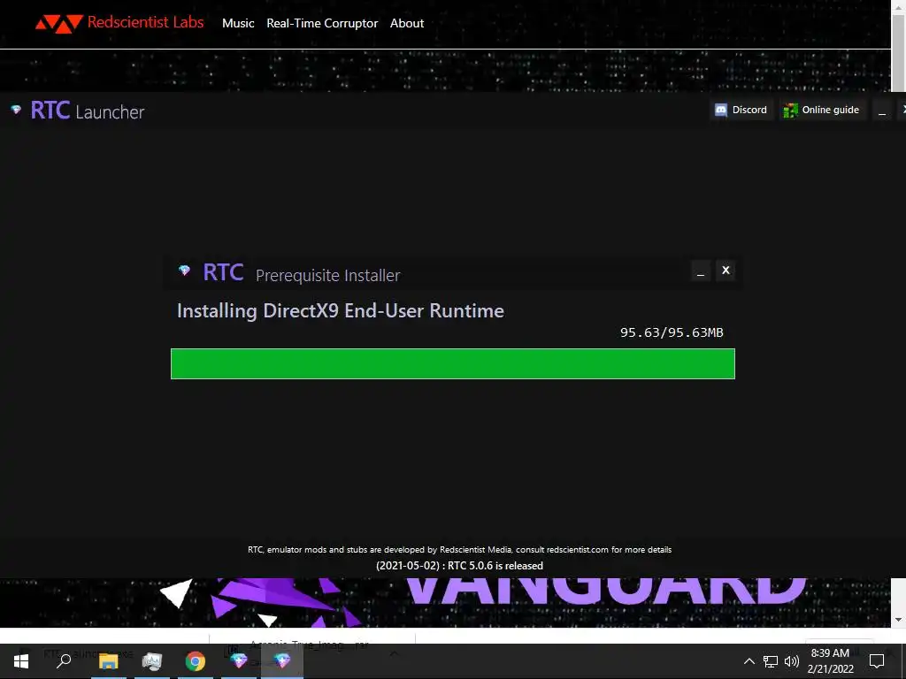Image resolution: width=906 pixels, height=679 pixels.
Task: Open the Discord button in RTC Launcher
Action: coord(741,110)
